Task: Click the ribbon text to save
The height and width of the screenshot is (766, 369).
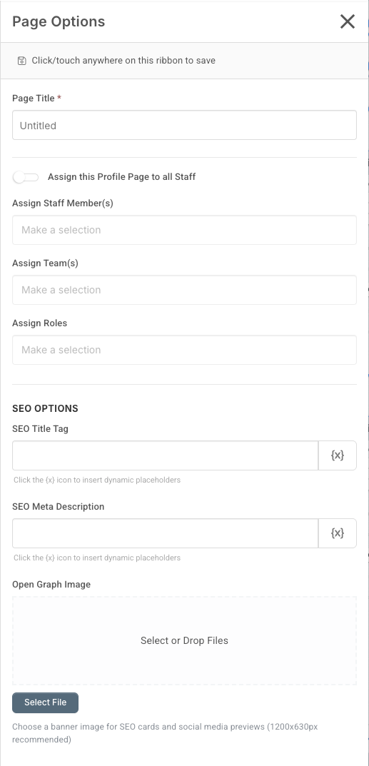Action: (123, 61)
